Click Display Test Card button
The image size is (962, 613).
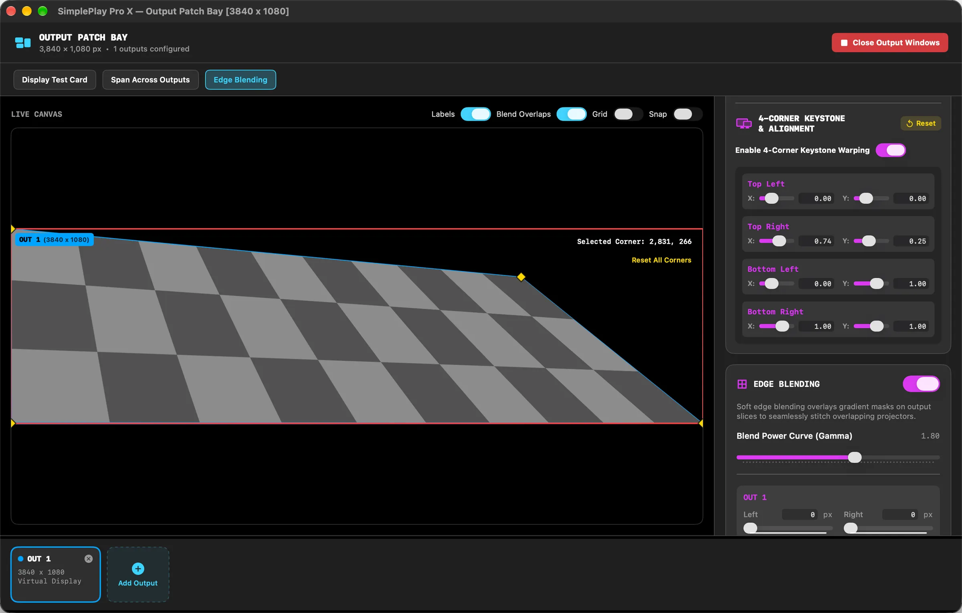point(55,80)
